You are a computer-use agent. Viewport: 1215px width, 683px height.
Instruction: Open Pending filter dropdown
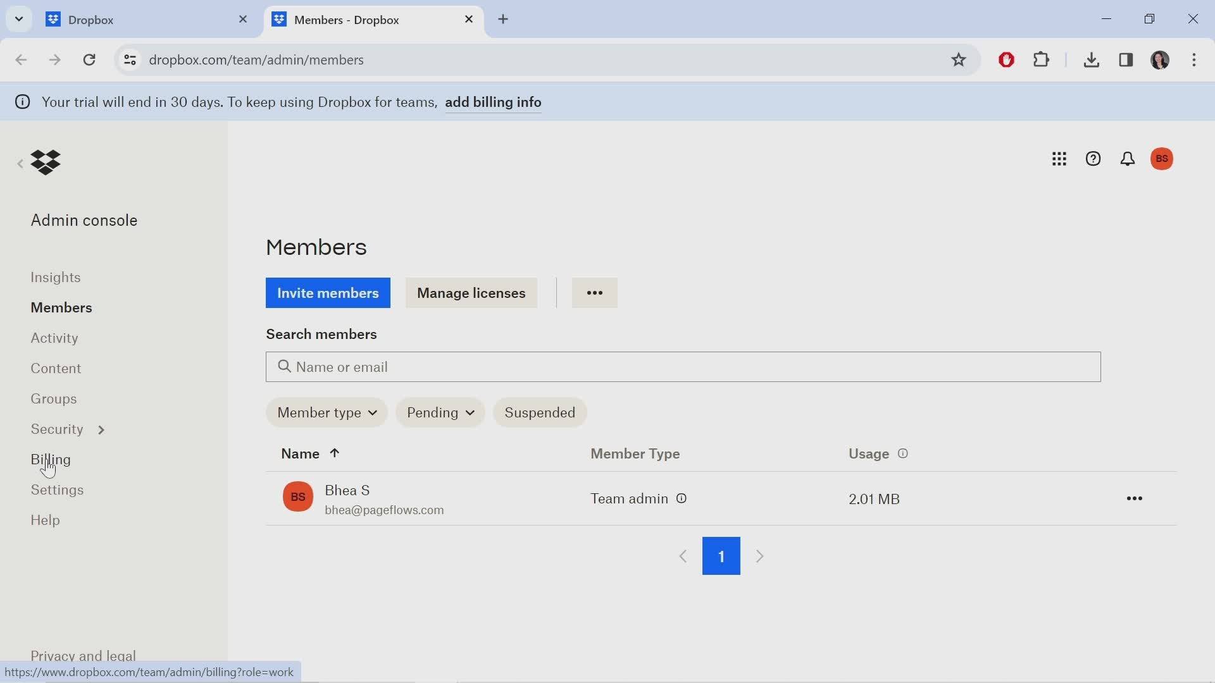440,412
